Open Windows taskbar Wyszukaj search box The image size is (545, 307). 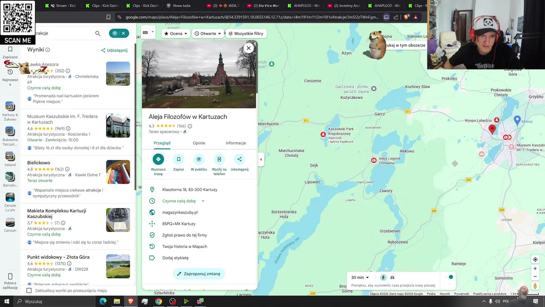55,301
